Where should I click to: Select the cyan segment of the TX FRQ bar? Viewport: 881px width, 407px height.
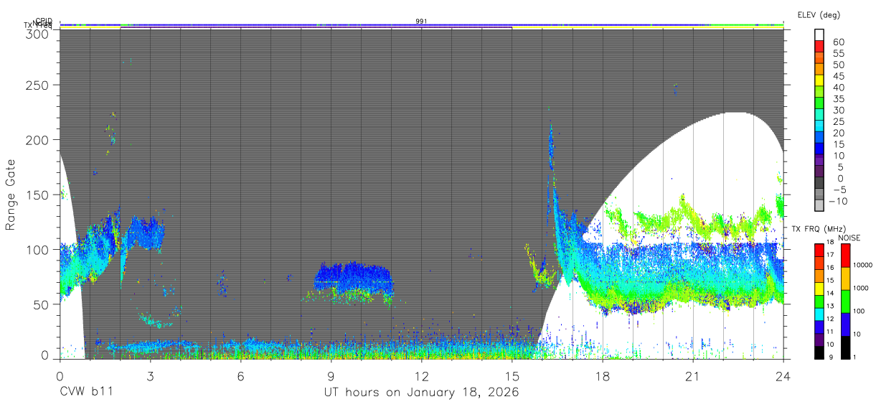[819, 313]
